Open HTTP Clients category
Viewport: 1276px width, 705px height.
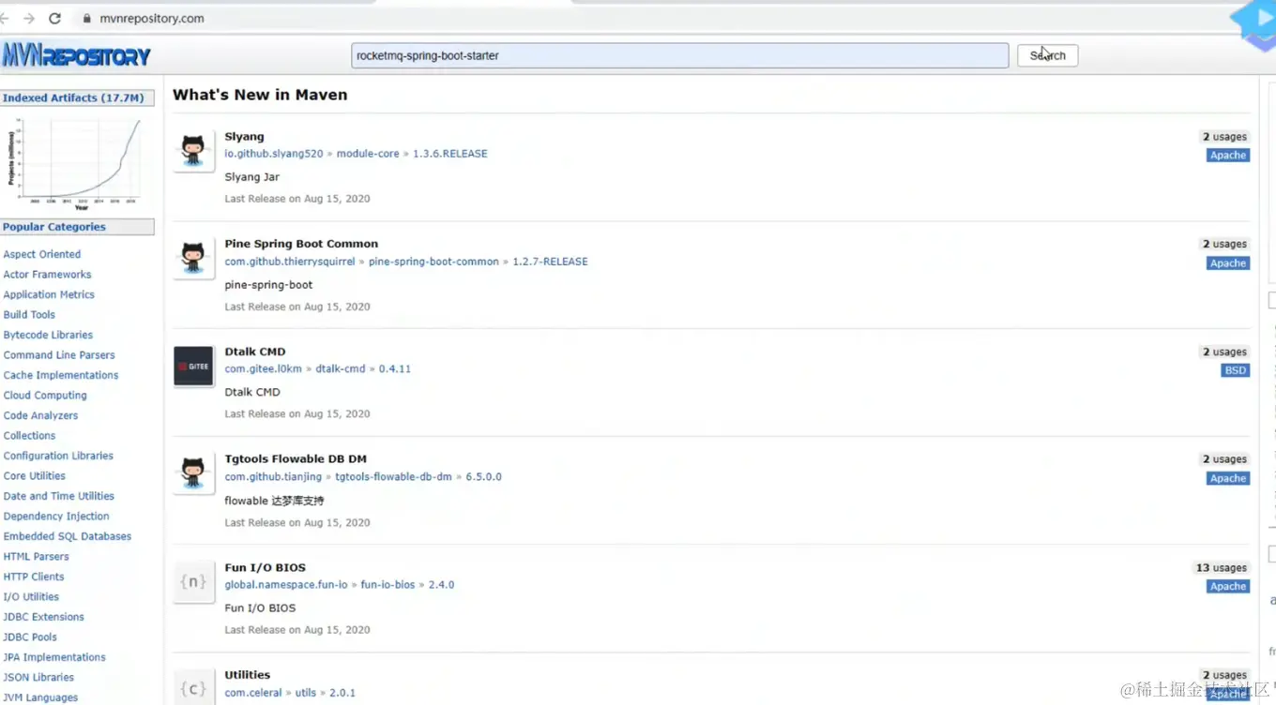click(x=34, y=577)
